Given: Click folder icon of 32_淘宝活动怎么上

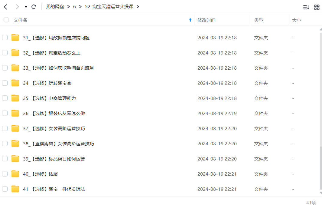Looking at the screenshot, I should [15, 53].
